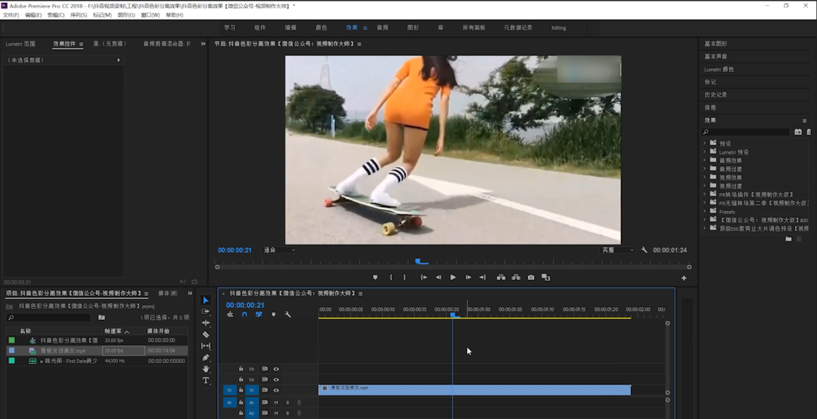Expand the 视频效果 folder
The height and width of the screenshot is (419, 817).
click(x=704, y=177)
